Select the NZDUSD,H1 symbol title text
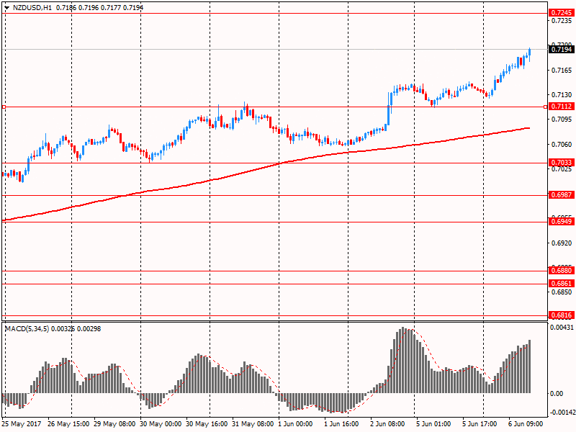 (32, 8)
